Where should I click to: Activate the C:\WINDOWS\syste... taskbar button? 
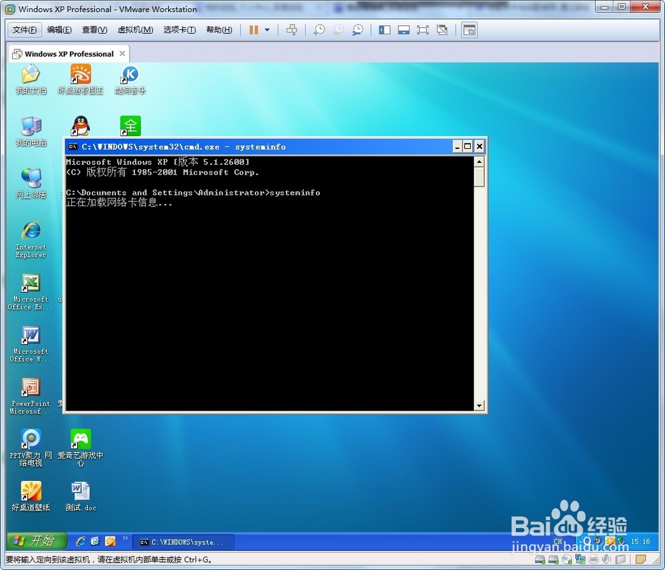184,541
